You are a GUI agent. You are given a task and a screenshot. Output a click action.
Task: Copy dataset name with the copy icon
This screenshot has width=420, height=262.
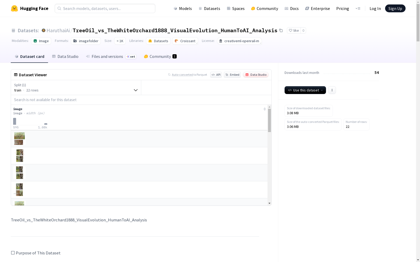[281, 30]
